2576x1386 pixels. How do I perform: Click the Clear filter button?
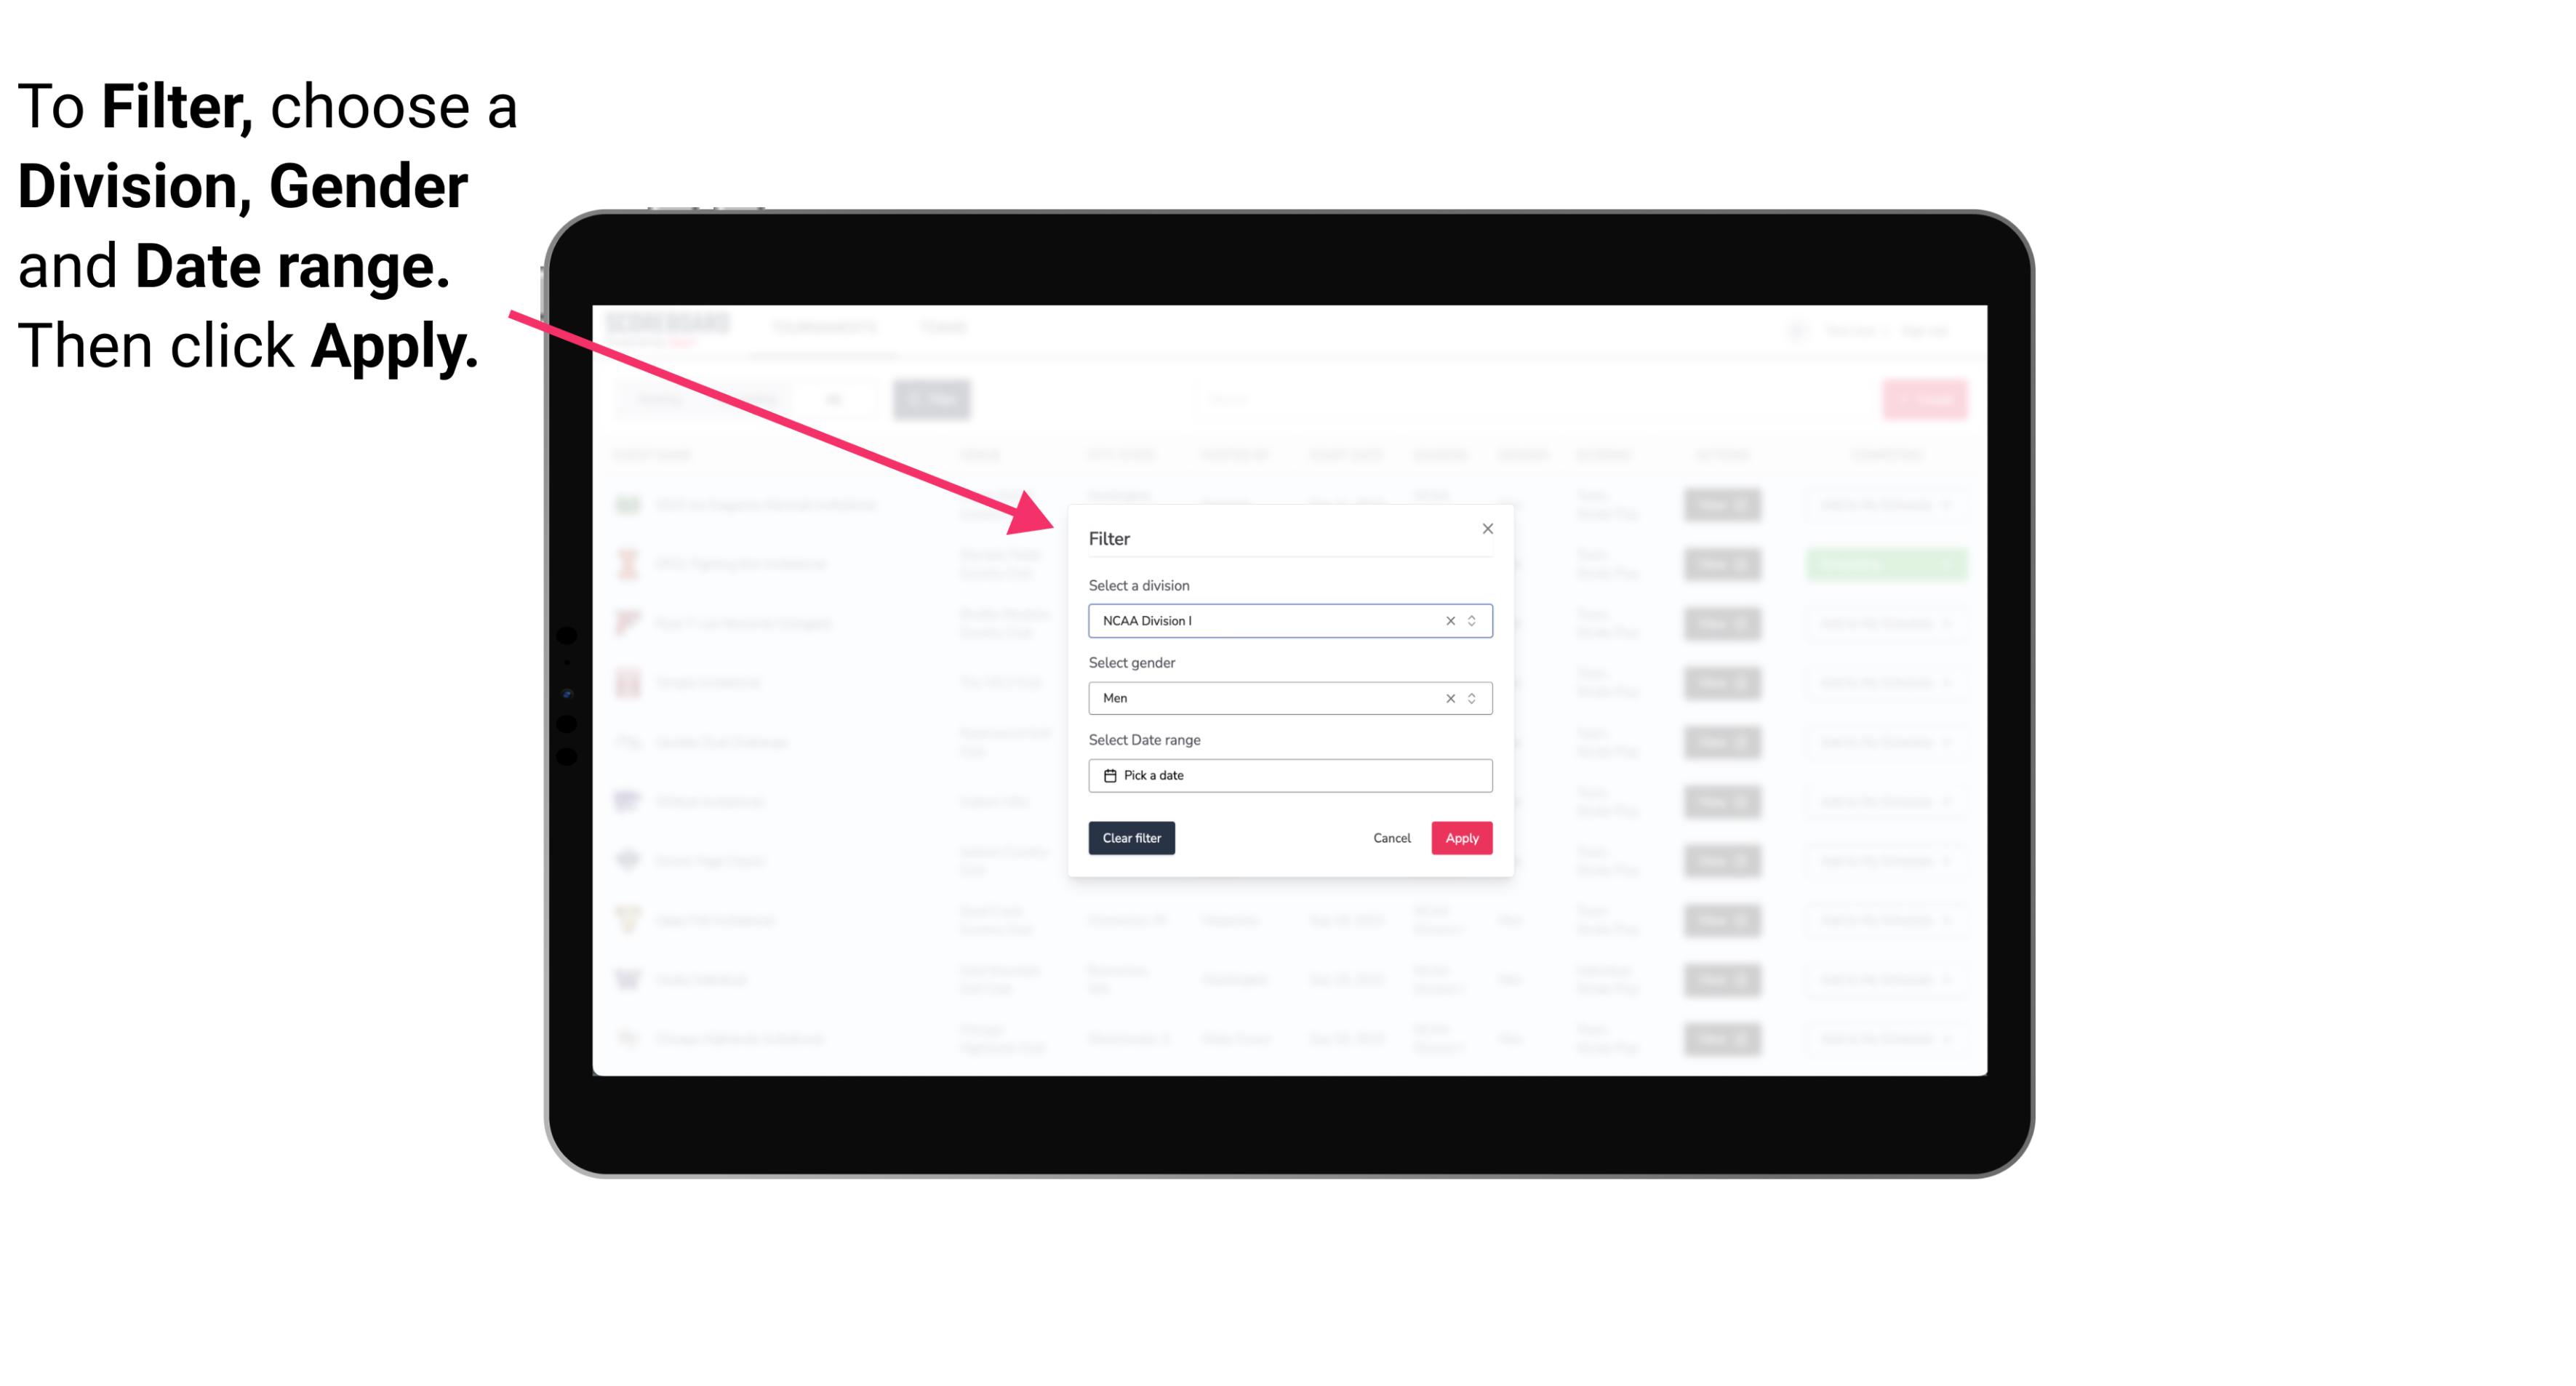tap(1132, 838)
